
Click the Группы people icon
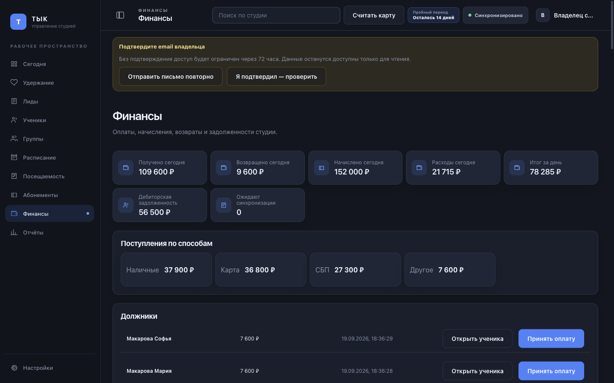pos(14,139)
